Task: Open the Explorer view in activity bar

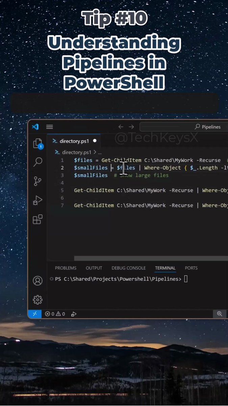Action: [37, 144]
